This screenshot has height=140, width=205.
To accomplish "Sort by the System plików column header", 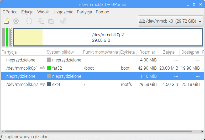I will (x=60, y=52).
